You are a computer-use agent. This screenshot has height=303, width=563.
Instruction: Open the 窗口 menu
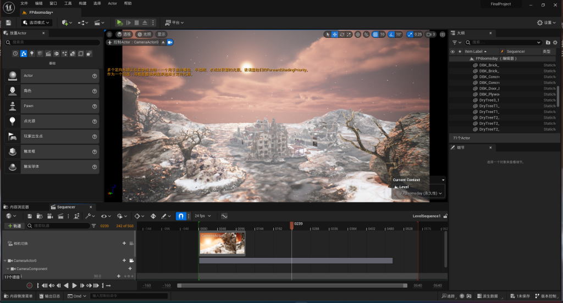click(x=53, y=3)
